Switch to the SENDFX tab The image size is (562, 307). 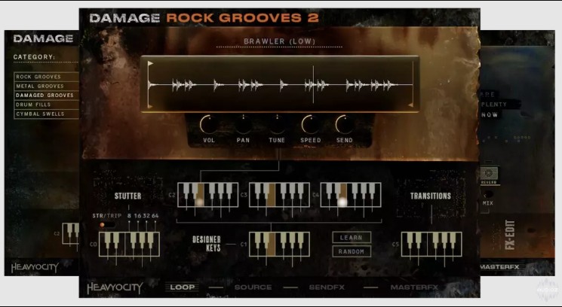327,287
